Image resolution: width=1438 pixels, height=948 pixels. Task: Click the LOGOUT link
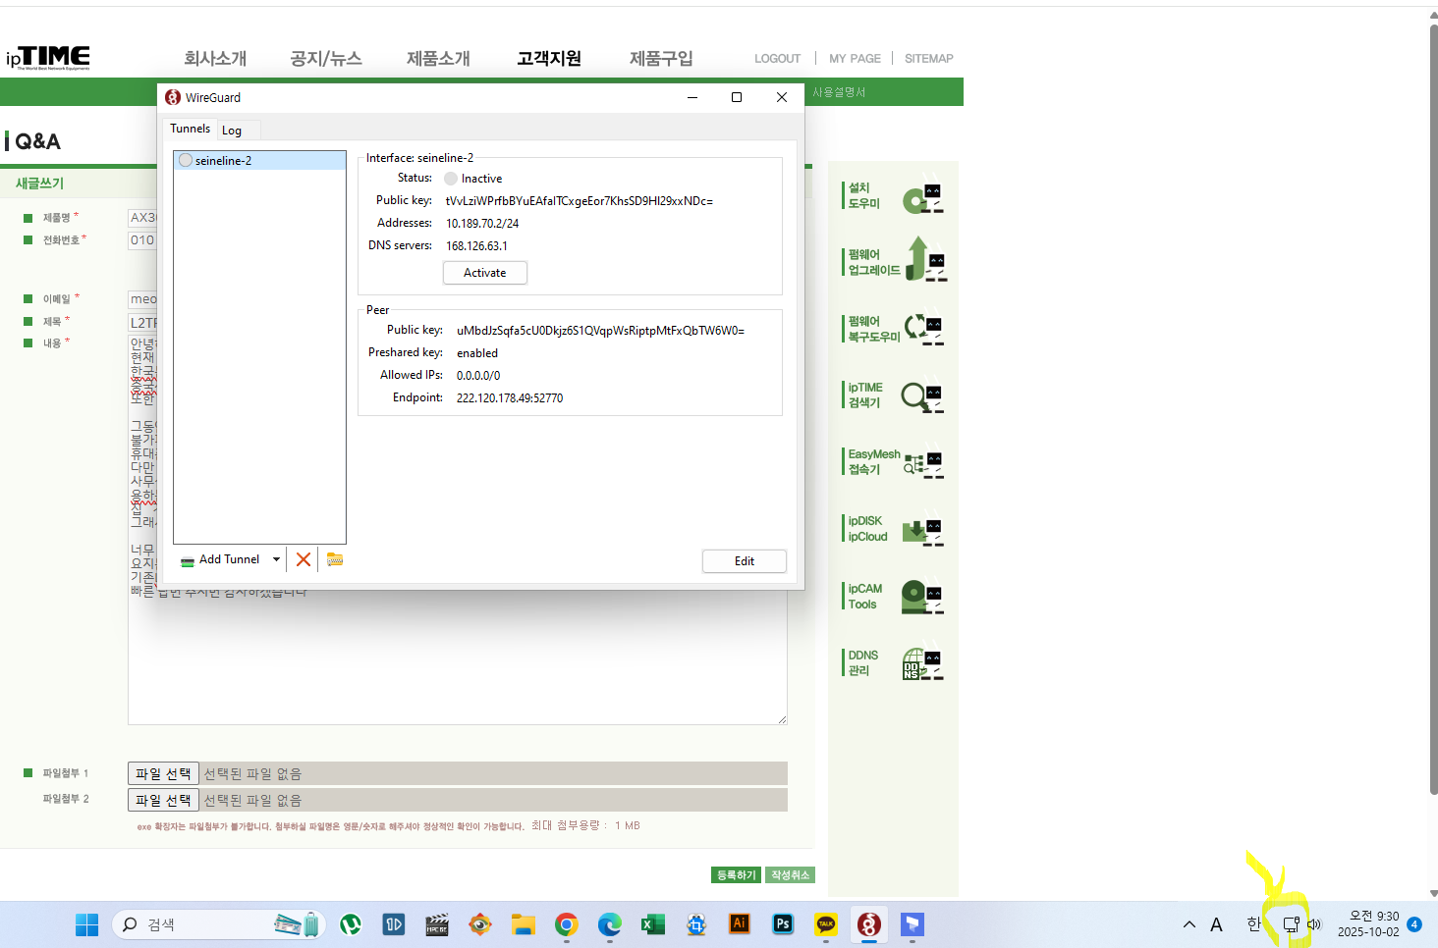pyautogui.click(x=778, y=59)
